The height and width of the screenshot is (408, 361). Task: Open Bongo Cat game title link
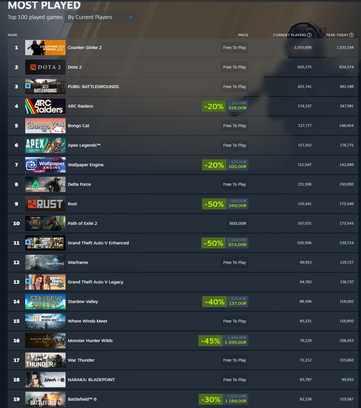(78, 126)
